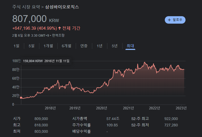
Task: Click the 최저 value 803,000
Action: [x=41, y=131]
